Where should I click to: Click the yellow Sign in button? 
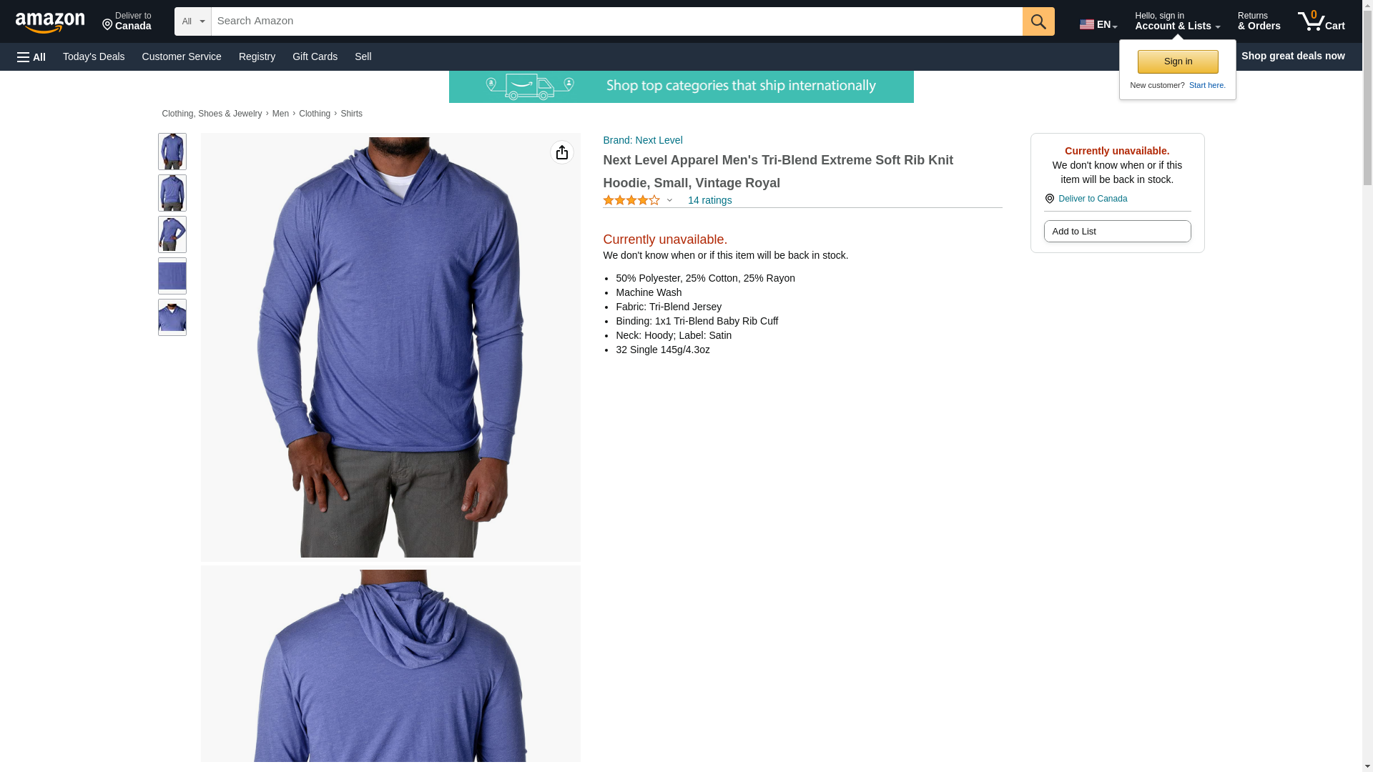pos(1178,61)
